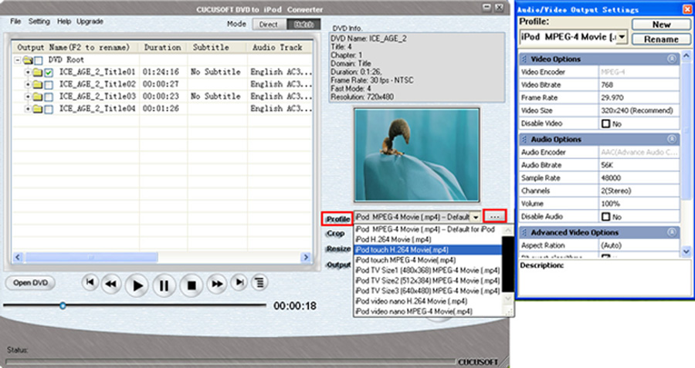This screenshot has height=368, width=695.
Task: Skip to previous chapter button
Action: (90, 282)
